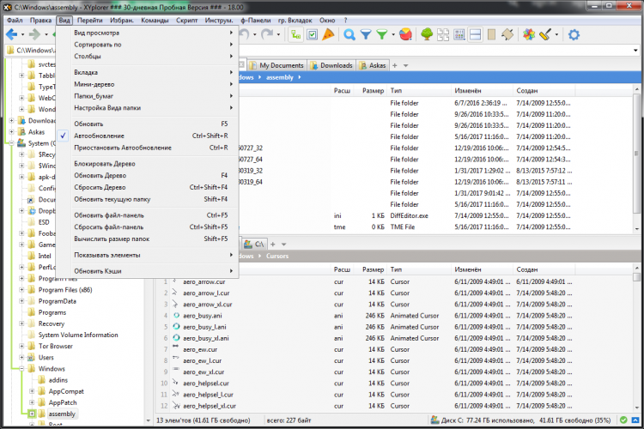
Task: Click the green tree path icon in toolbar
Action: 296,35
